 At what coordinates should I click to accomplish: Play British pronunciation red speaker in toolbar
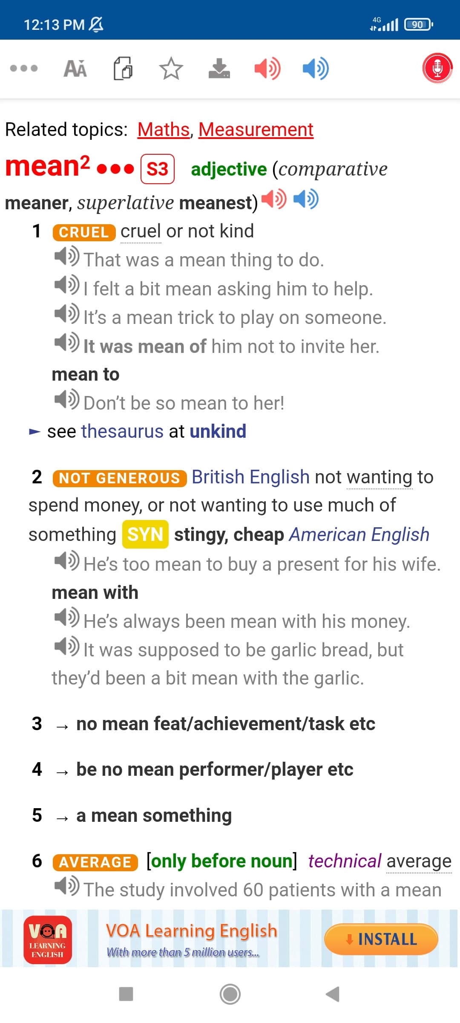(x=267, y=68)
